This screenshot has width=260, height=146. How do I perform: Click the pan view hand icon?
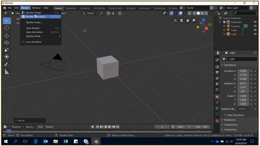(188, 20)
